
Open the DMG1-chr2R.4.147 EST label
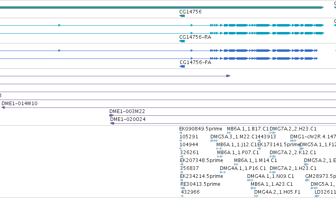pyautogui.click(x=313, y=137)
